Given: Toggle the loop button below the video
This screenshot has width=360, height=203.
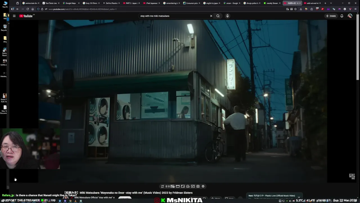Looking at the screenshot, I should 162,186.
